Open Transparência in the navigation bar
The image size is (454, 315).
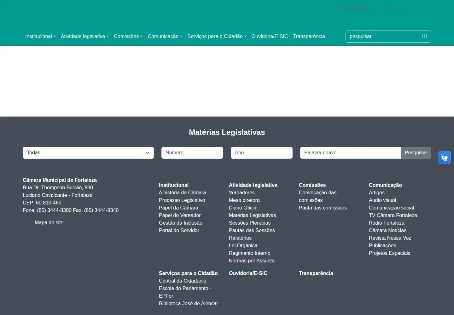(x=309, y=36)
